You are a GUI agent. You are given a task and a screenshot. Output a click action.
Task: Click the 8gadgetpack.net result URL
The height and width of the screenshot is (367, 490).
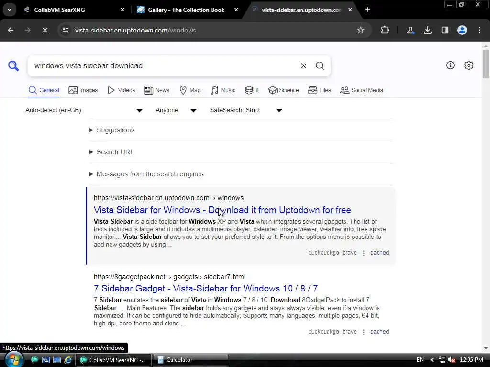[170, 277]
